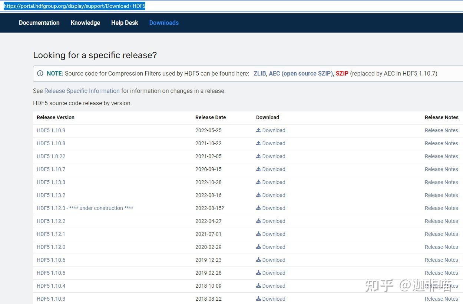Screen dimensions: 463x304
Task: View Release Notes for HDF5 1.10.7
Action: 441,169
